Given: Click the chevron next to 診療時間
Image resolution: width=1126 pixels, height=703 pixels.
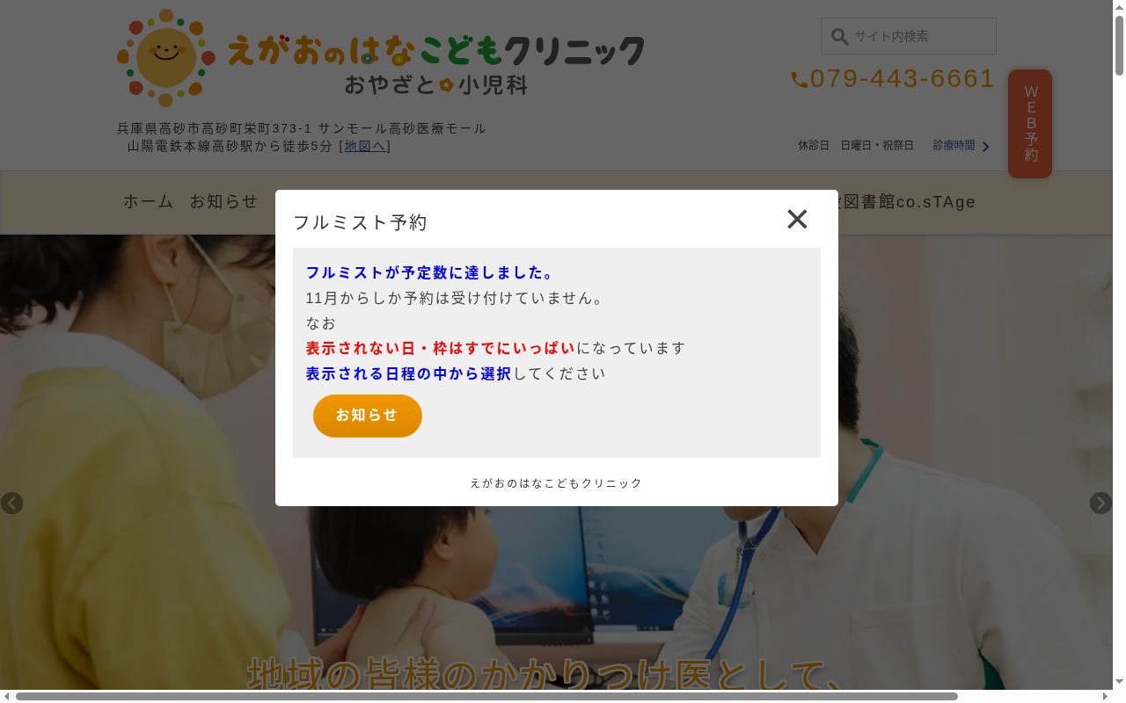Looking at the screenshot, I should pyautogui.click(x=985, y=147).
